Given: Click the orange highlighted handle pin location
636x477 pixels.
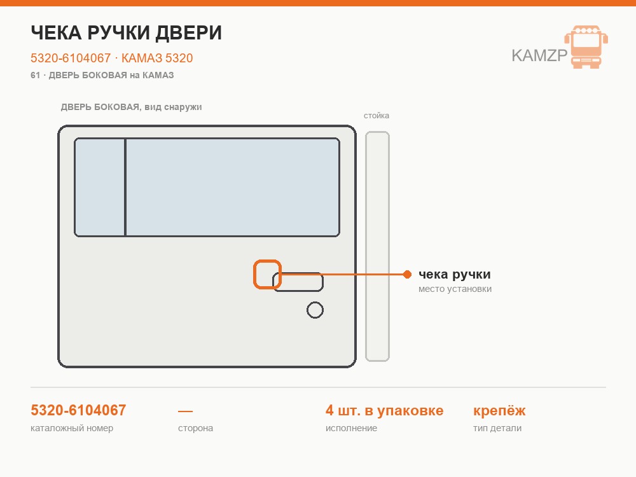Looking at the screenshot, I should pos(267,275).
